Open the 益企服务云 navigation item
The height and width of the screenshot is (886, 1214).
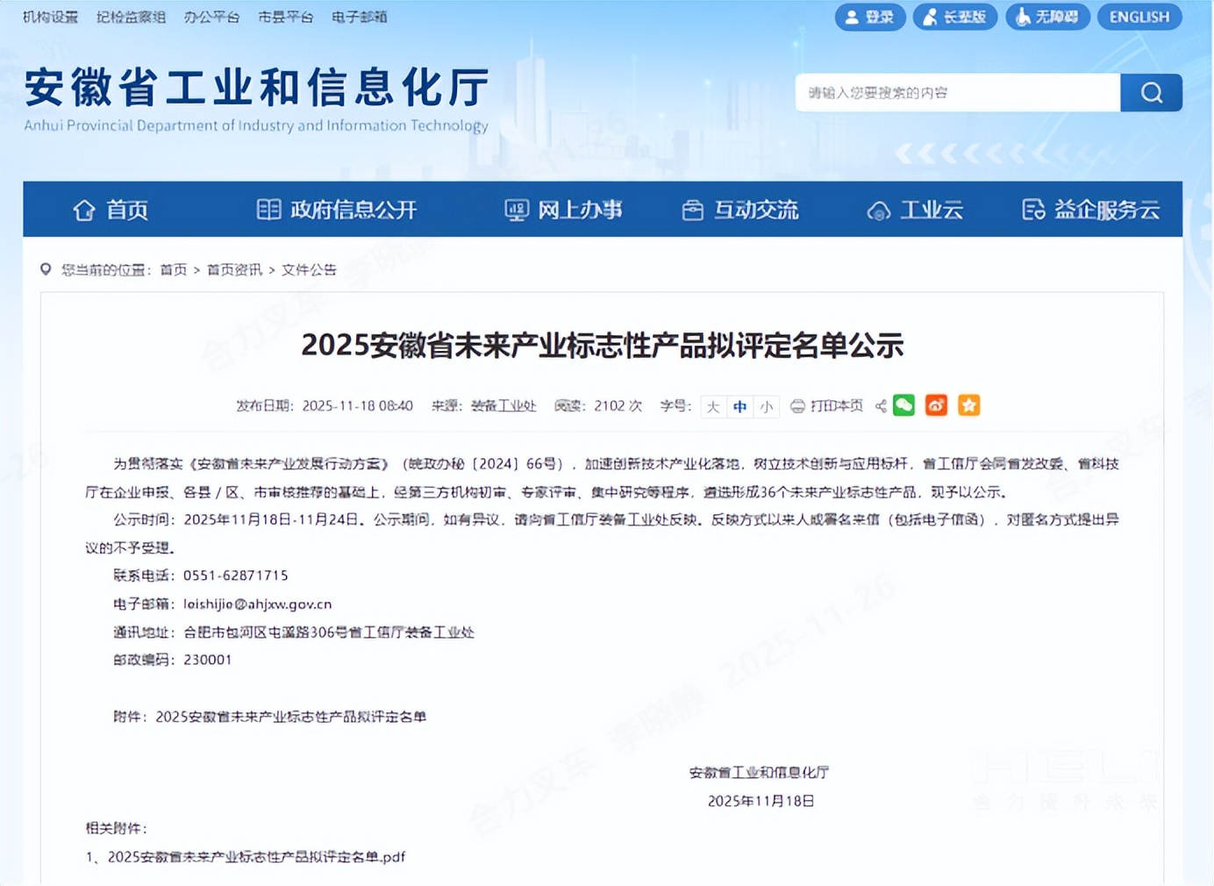(x=1090, y=211)
